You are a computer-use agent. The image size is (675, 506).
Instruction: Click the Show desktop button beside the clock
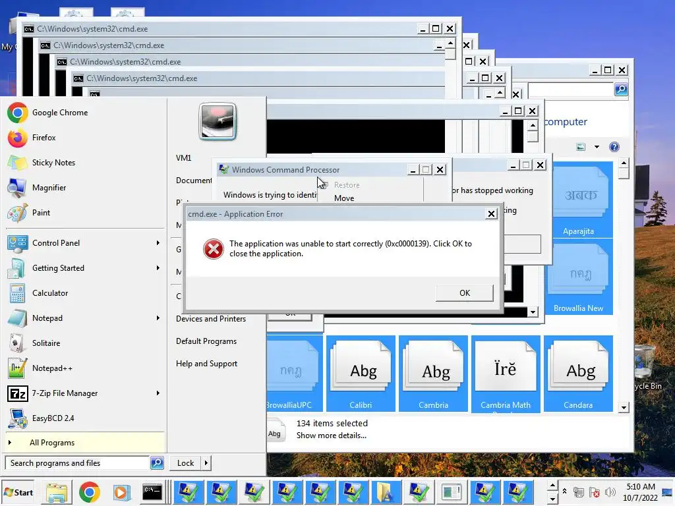(668, 492)
